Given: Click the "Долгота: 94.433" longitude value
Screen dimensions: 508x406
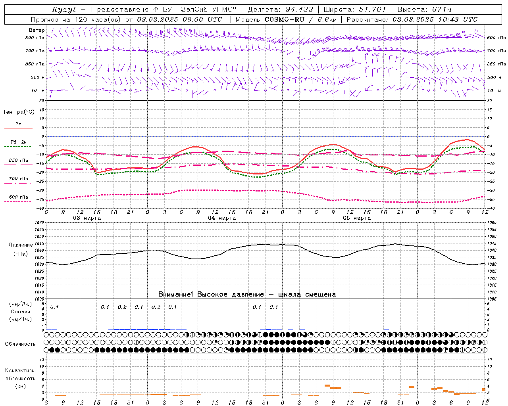Looking at the screenshot, I should click(x=281, y=10).
